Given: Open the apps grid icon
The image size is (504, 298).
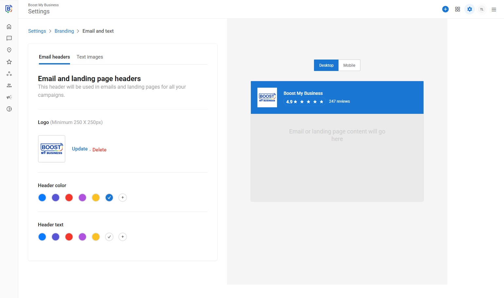Looking at the screenshot, I should click(457, 9).
